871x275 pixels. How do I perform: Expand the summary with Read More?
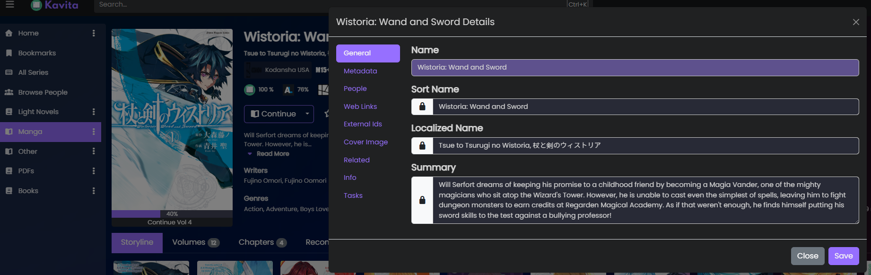(269, 154)
